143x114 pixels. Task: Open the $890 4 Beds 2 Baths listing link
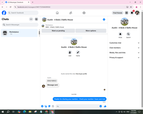[x=55, y=27]
